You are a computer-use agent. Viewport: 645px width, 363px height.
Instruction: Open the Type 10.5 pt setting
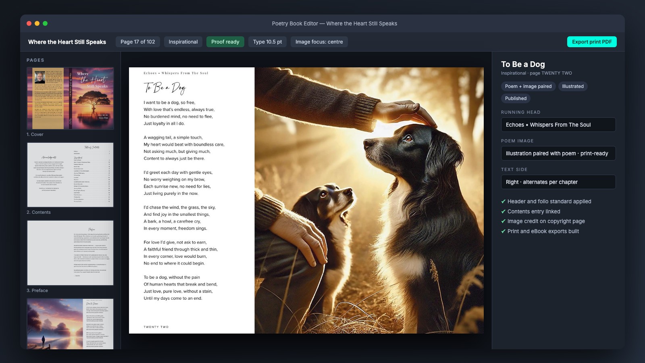pyautogui.click(x=267, y=42)
